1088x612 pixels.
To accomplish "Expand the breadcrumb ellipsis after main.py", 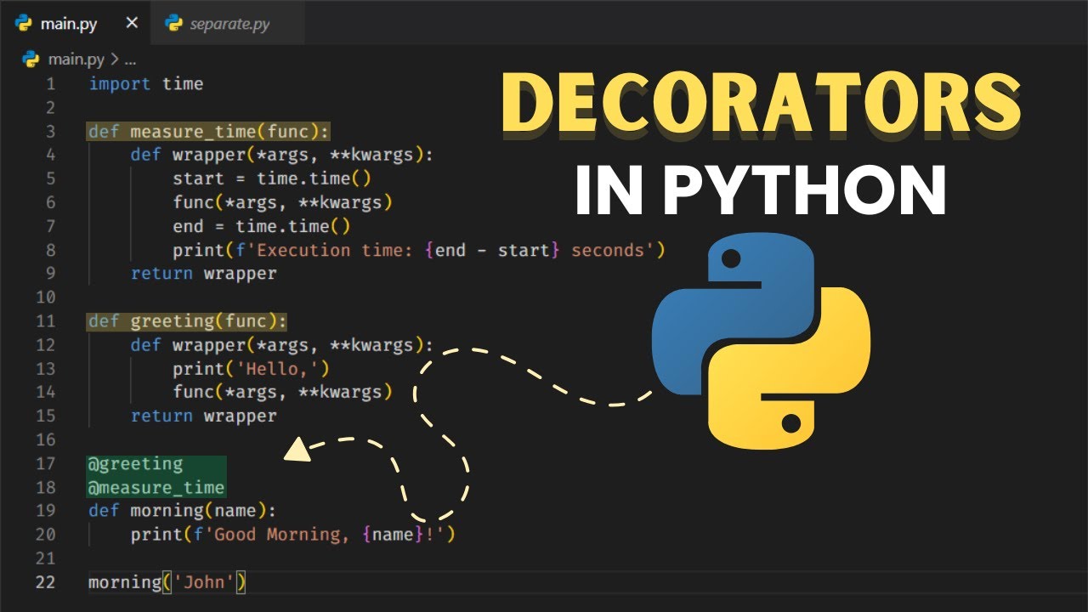I will click(130, 59).
